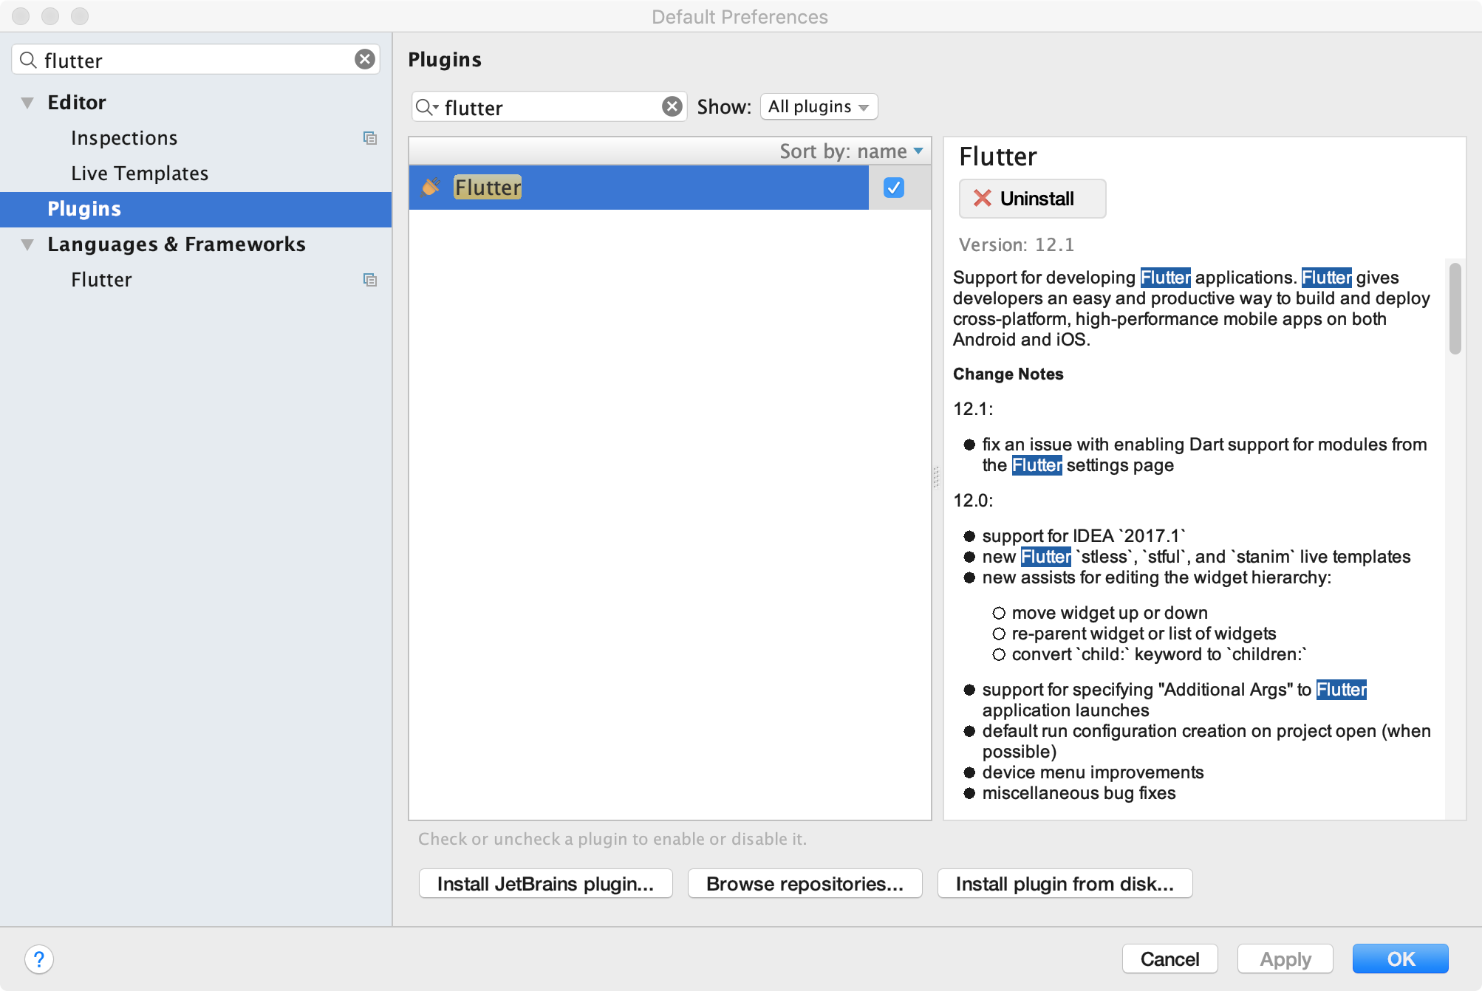Click the 'device menu improvements' note
Screen dimensions: 1482x991
coord(1093,772)
